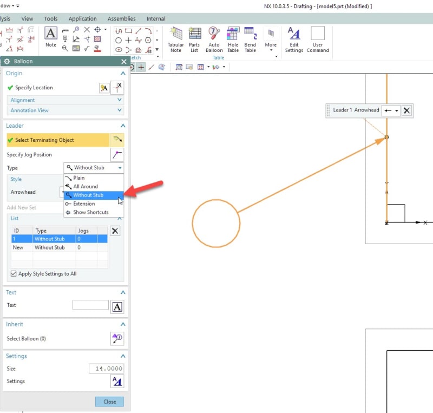Choose Extension leader type
The image size is (433, 413).
[94, 204]
